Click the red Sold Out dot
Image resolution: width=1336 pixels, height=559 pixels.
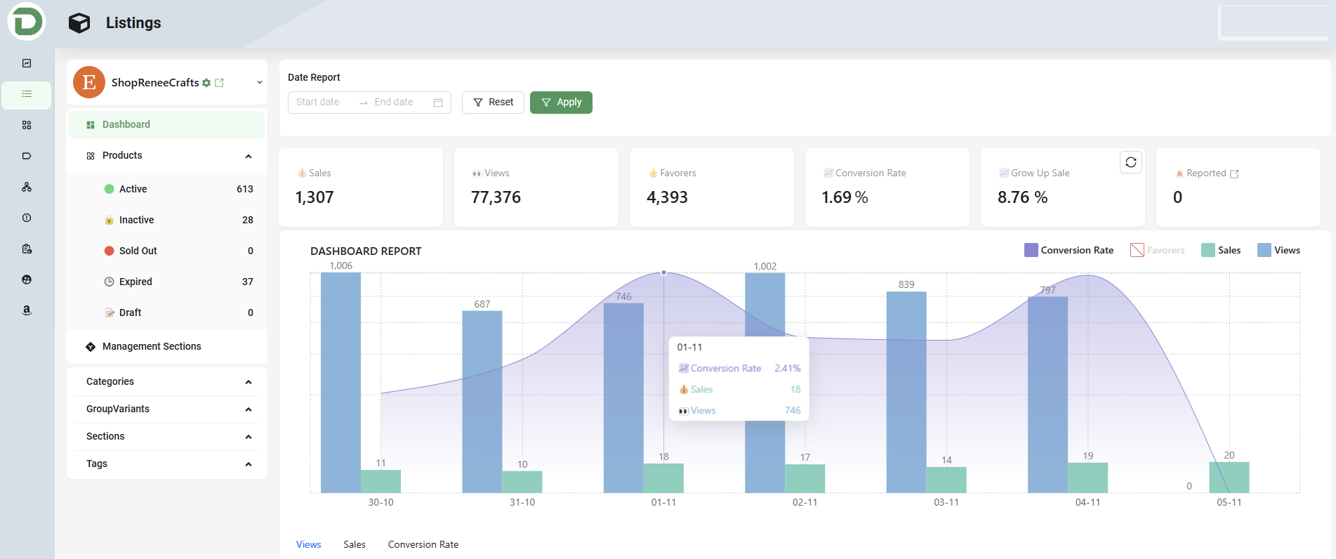click(110, 251)
